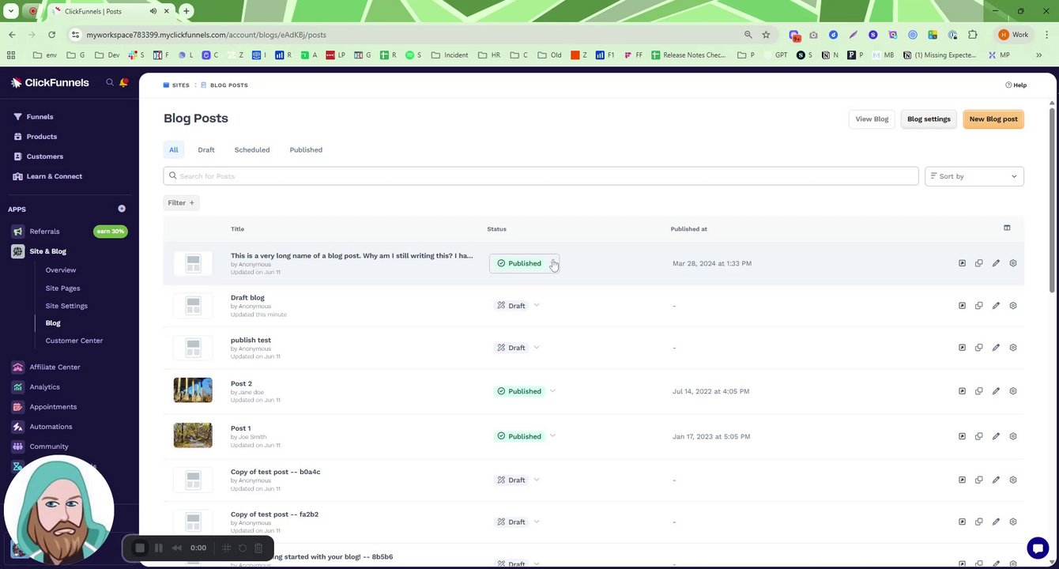Add an app with the APPS plus icon

point(122,209)
